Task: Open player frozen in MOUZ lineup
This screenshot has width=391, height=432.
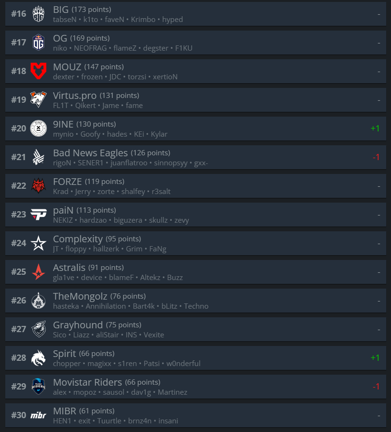Action: click(92, 77)
